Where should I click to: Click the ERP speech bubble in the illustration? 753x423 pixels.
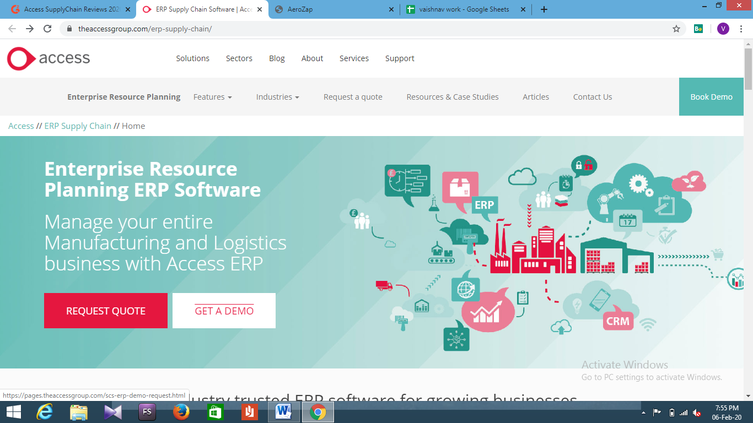[485, 206]
